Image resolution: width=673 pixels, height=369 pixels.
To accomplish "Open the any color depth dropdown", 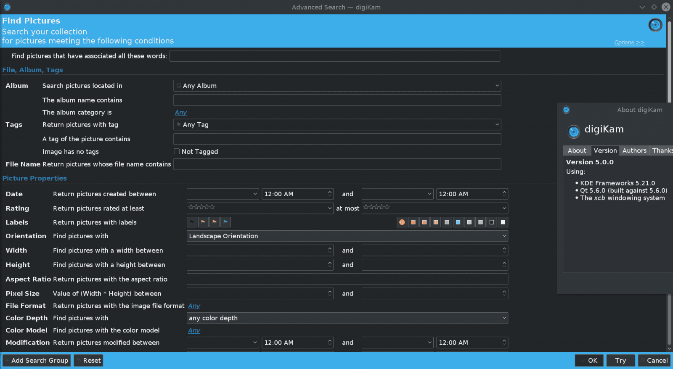I will pyautogui.click(x=347, y=318).
